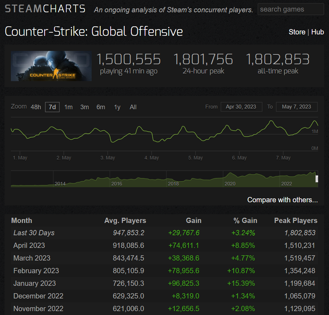Click the Gain column header

(193, 221)
